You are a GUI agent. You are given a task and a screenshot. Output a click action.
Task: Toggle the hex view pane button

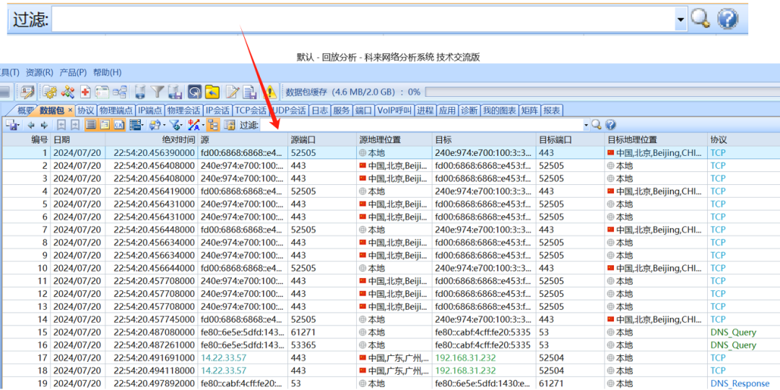point(119,125)
